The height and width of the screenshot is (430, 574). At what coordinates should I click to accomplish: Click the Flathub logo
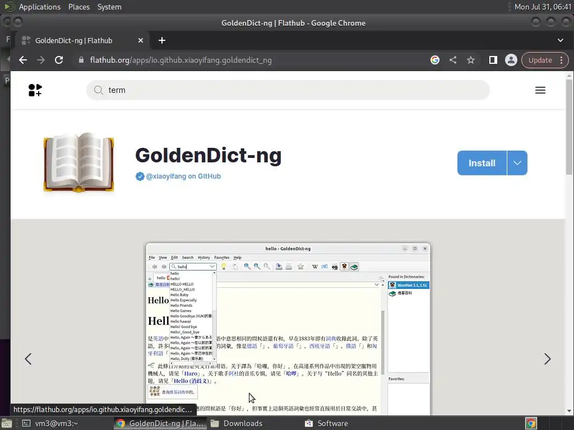point(35,90)
